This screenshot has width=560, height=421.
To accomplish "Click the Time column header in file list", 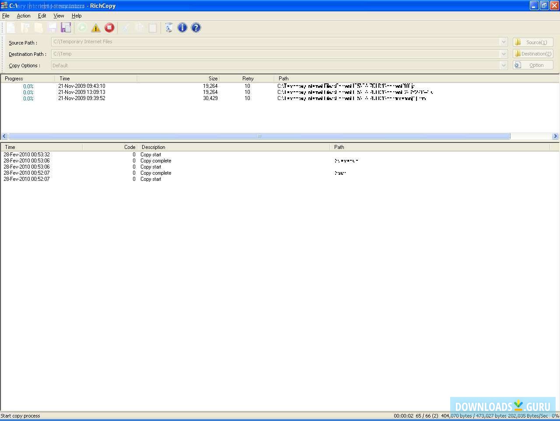I will (x=96, y=79).
